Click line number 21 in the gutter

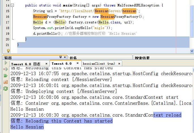tap(8, 45)
